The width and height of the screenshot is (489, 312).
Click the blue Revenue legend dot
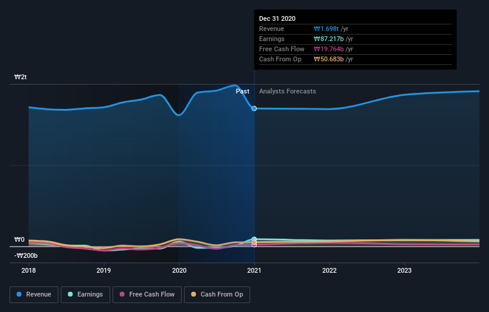point(19,294)
